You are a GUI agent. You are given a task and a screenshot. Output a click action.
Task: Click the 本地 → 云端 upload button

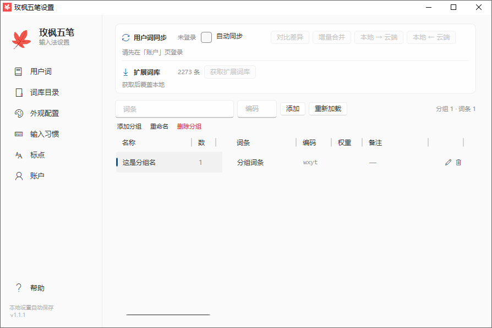click(x=379, y=37)
